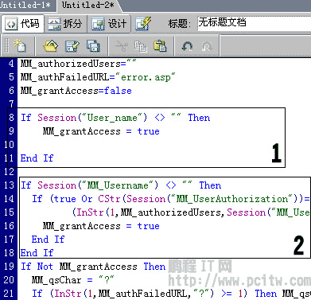Switch to 代码 code view
311x300 pixels.
coord(22,24)
